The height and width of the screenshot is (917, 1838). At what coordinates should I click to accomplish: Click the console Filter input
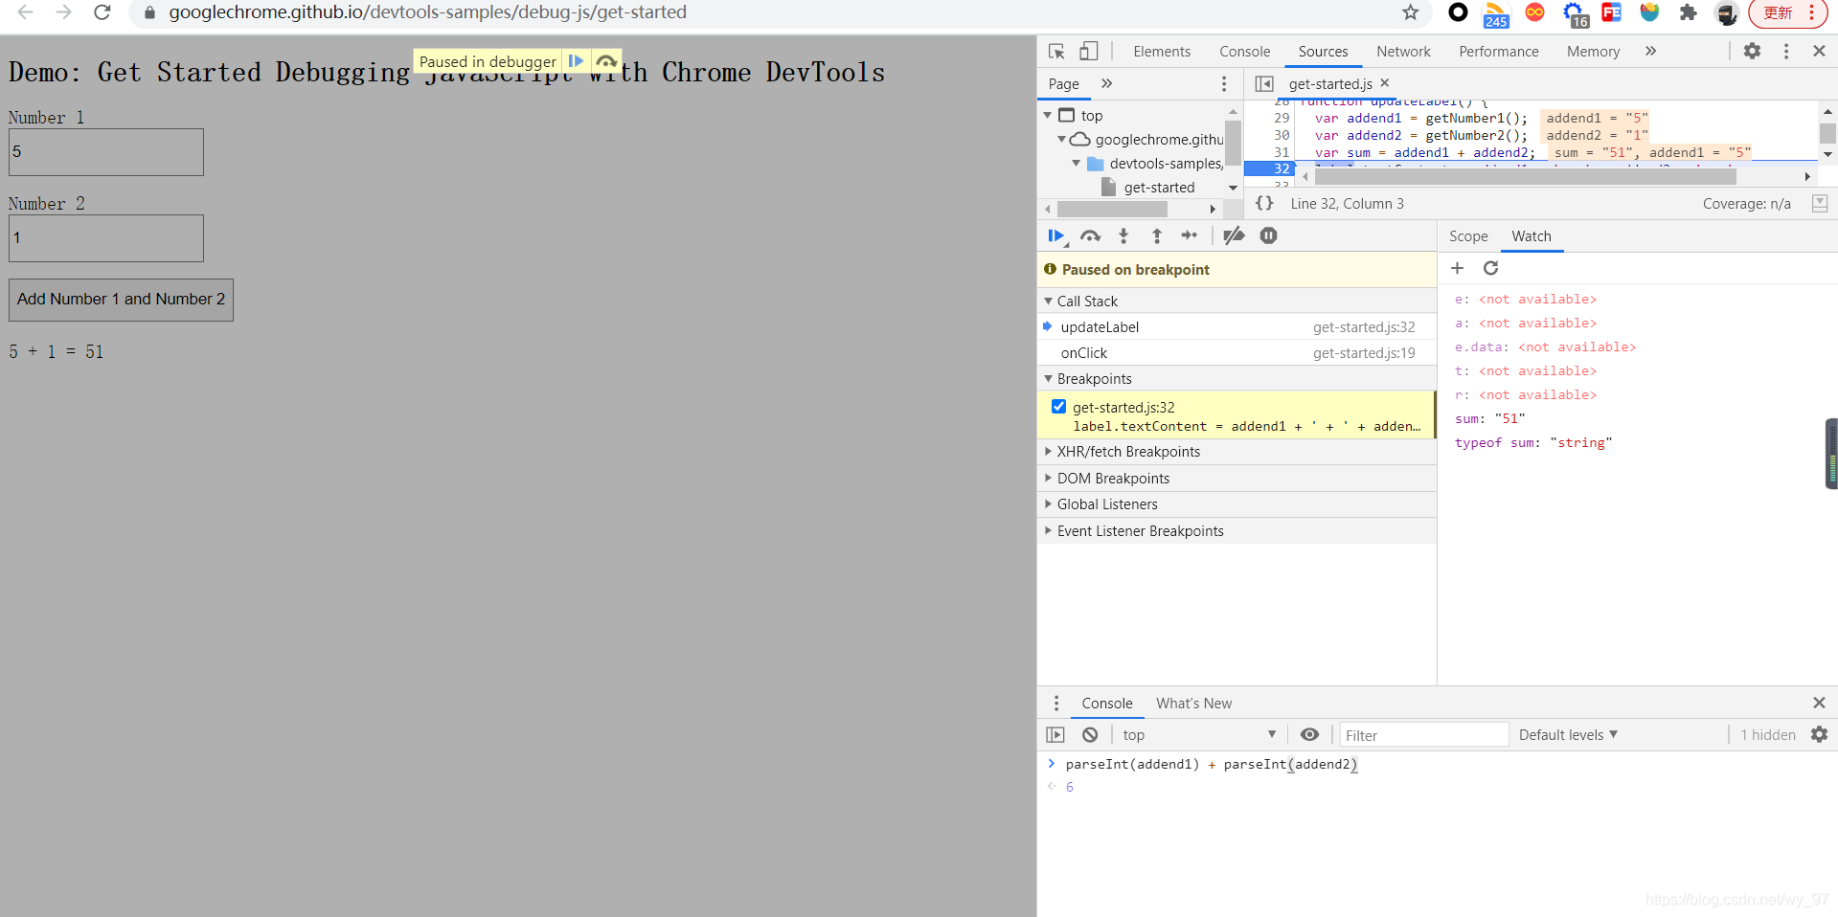(x=1424, y=735)
